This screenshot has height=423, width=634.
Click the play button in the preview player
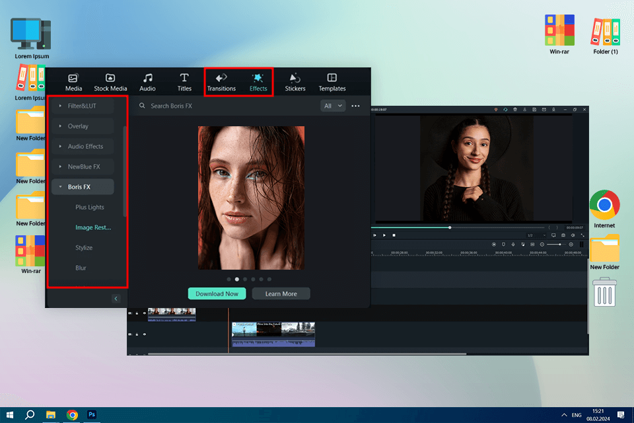pos(384,235)
